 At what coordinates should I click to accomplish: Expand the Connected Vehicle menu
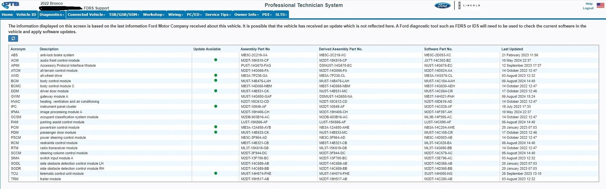point(86,15)
